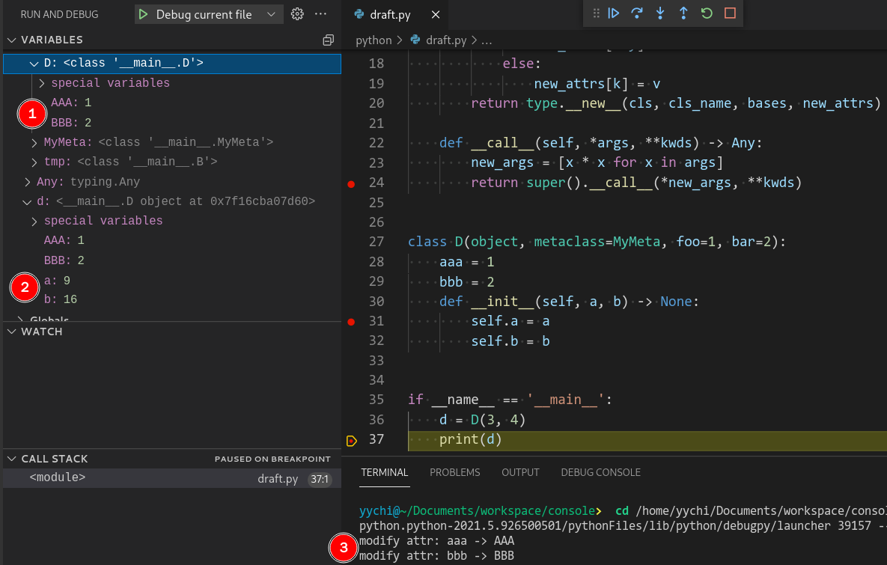
Task: Switch to the DEBUG CONSOLE tab
Action: (x=600, y=472)
